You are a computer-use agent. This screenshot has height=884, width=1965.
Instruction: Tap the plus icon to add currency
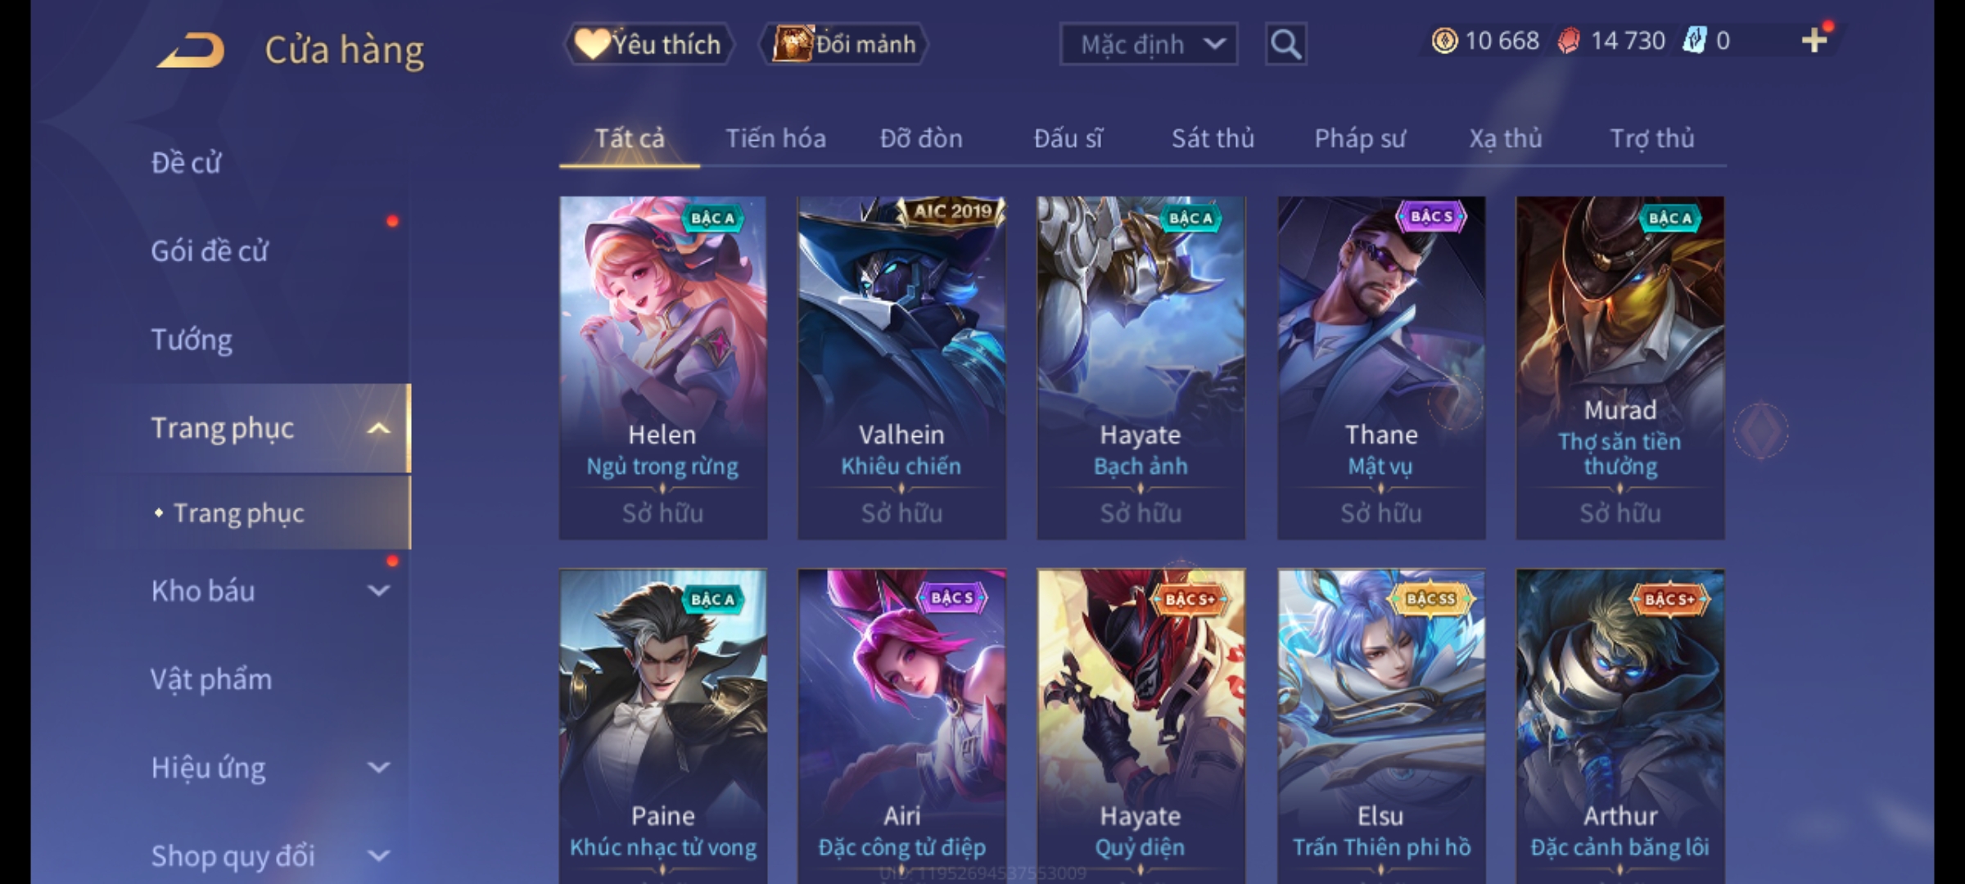pyautogui.click(x=1814, y=40)
